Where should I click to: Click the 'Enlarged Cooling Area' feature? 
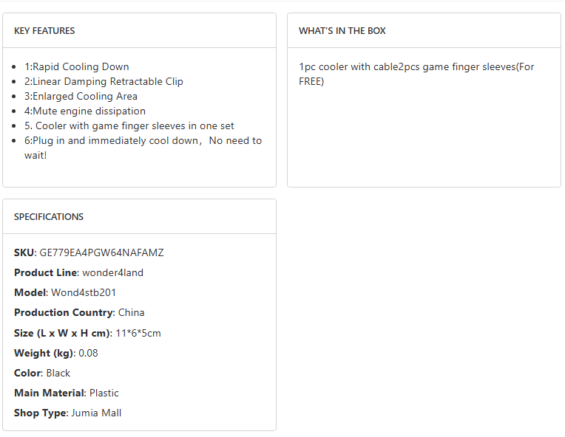[81, 96]
